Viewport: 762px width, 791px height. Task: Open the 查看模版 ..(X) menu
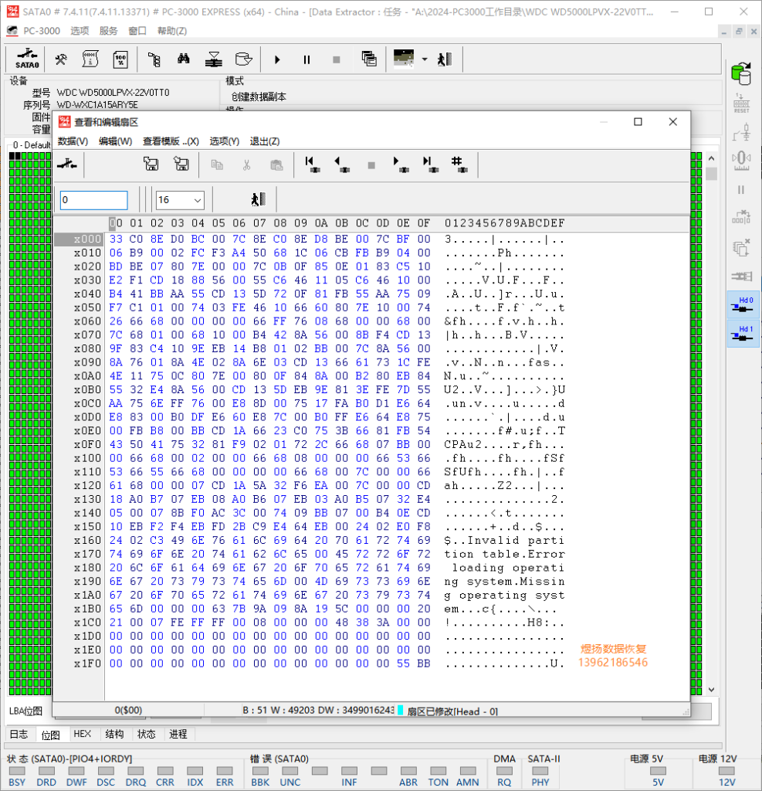171,141
